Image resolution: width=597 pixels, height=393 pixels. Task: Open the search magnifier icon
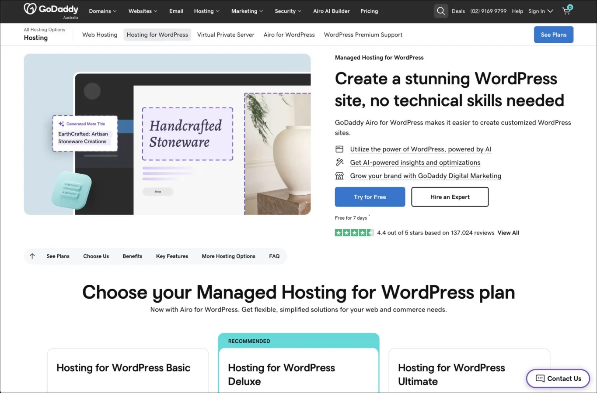pos(441,11)
